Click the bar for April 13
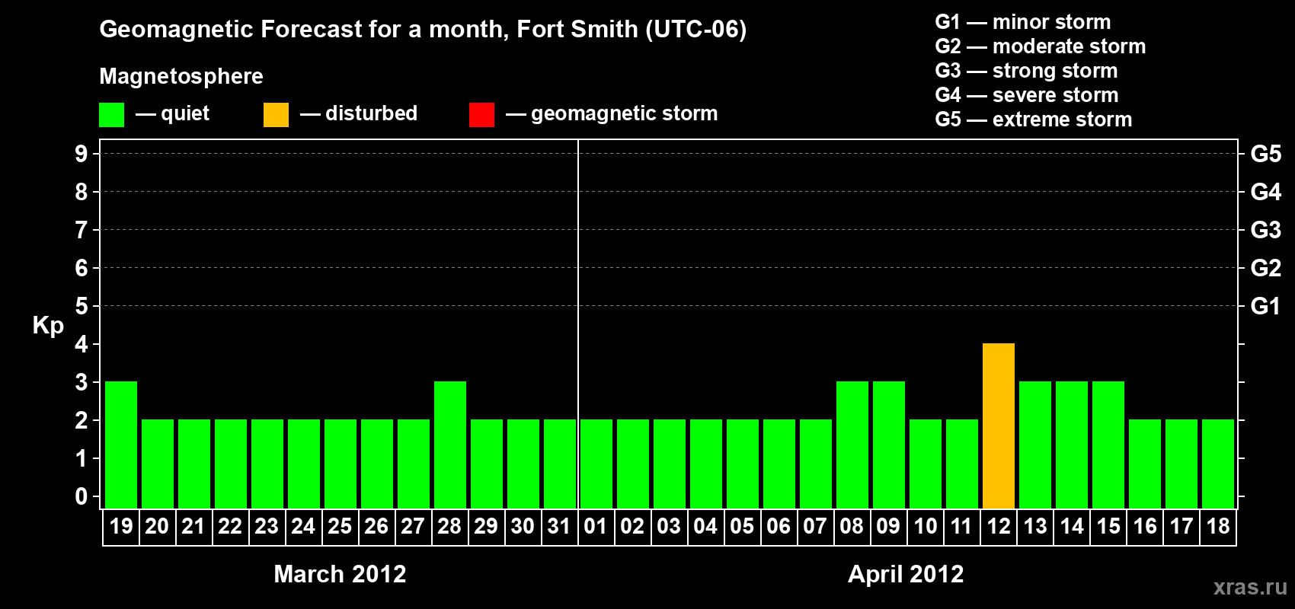The width and height of the screenshot is (1295, 609). [x=1035, y=445]
